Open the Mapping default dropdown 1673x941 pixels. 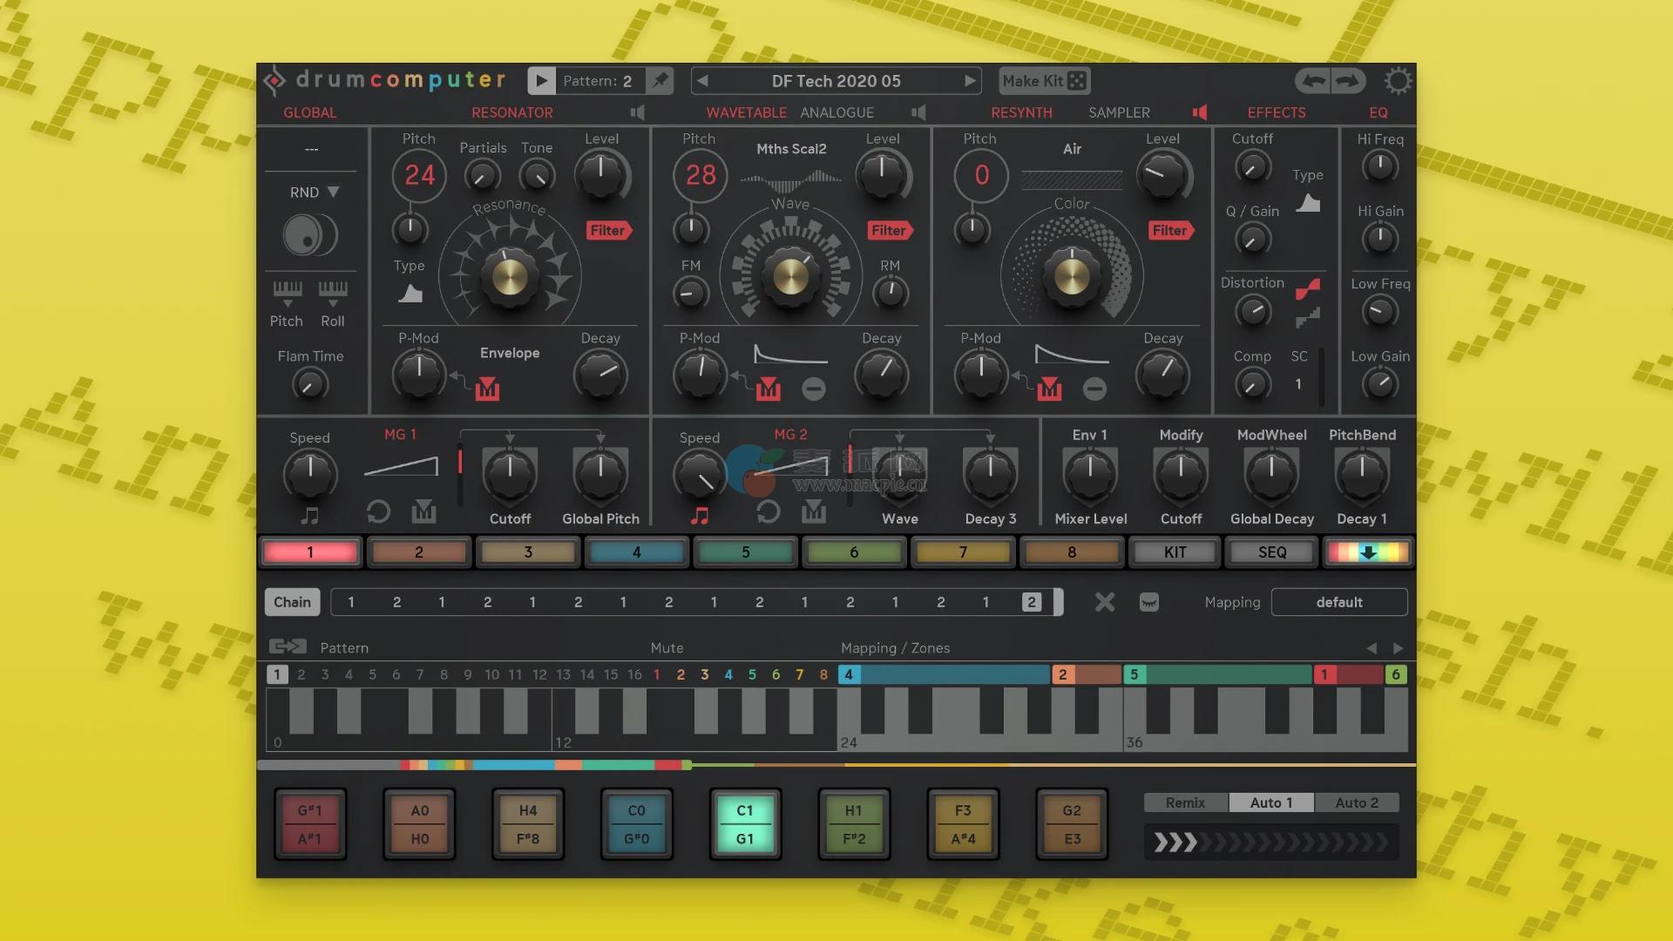click(1338, 602)
